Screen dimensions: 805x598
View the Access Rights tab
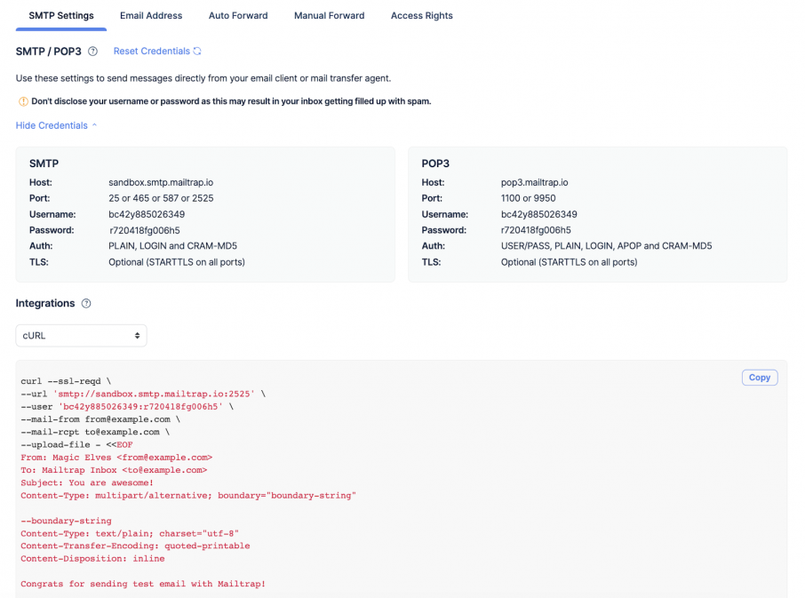422,15
